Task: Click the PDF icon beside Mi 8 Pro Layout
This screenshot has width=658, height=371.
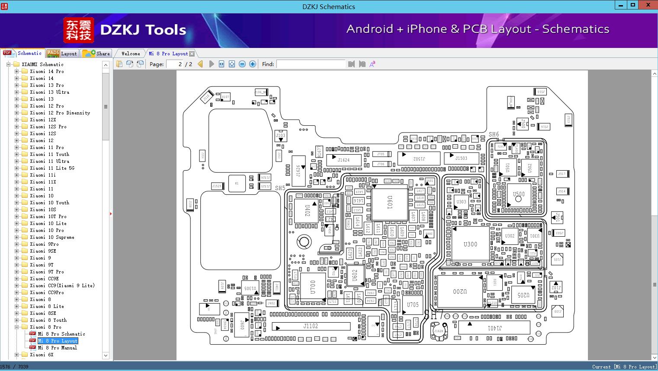Action: pos(32,341)
